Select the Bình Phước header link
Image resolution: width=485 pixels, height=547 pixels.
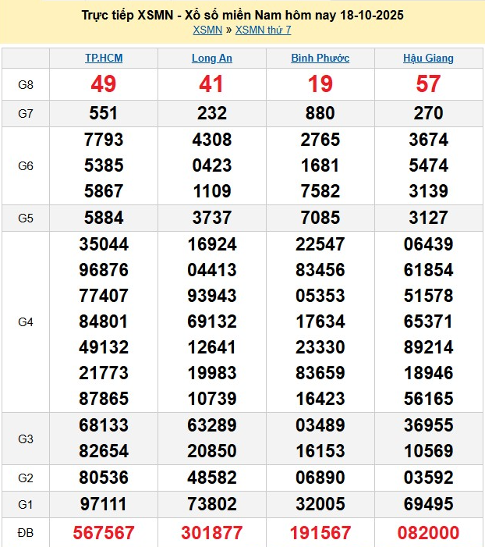(x=320, y=58)
